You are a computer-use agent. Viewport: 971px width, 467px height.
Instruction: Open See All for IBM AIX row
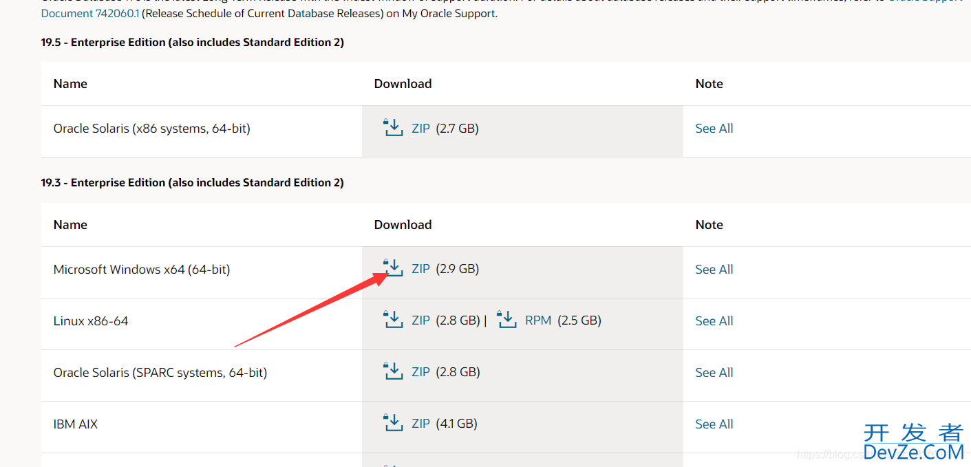click(x=714, y=424)
